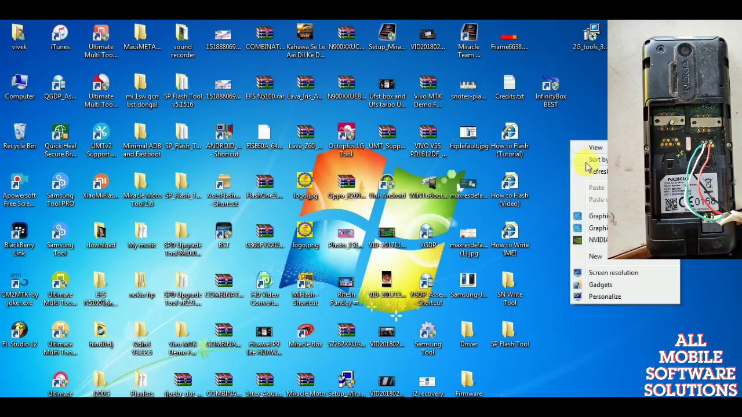
Task: Launch Apowersoft Free Screen recorder
Action: [x=20, y=190]
